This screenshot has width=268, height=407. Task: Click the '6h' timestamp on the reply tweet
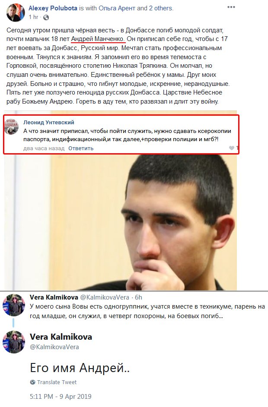tap(139, 297)
